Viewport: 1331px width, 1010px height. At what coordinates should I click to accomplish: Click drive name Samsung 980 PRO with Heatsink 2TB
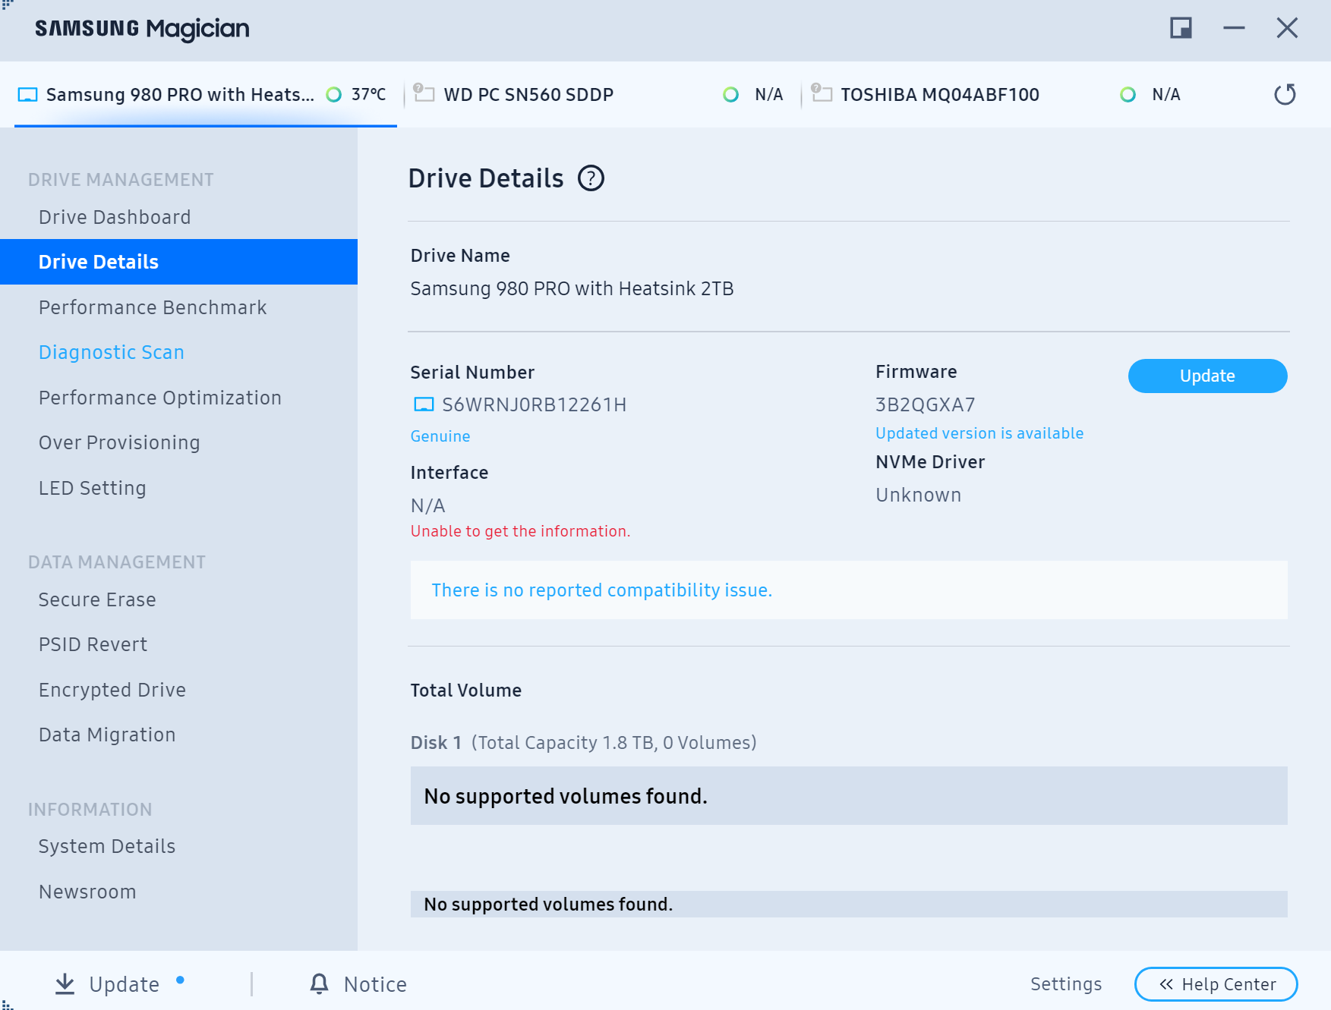572,288
